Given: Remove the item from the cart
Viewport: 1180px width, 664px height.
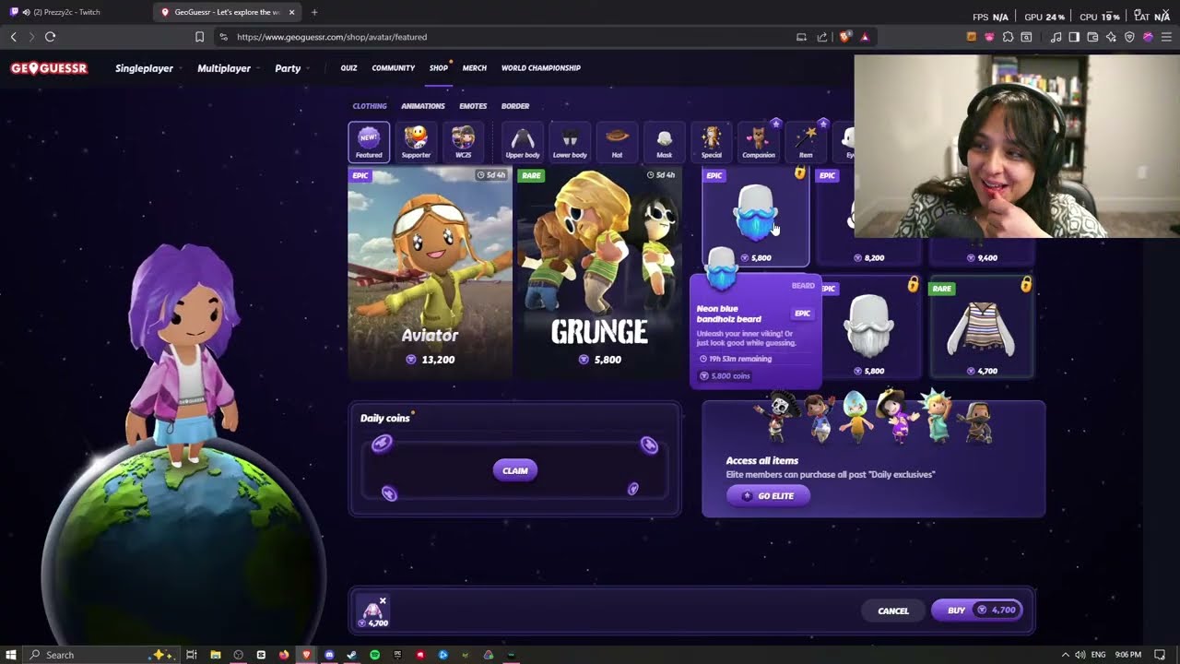Looking at the screenshot, I should pyautogui.click(x=383, y=601).
